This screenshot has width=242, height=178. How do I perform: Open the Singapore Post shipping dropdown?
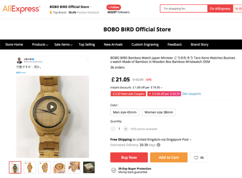(191, 140)
